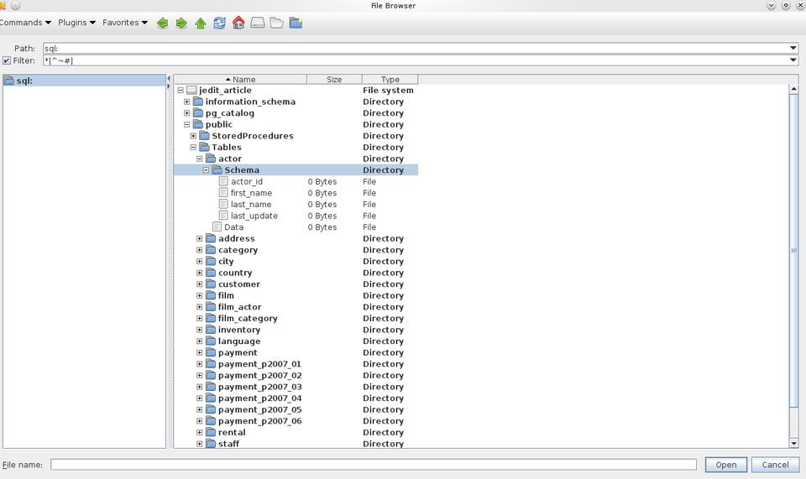Image resolution: width=806 pixels, height=479 pixels.
Task: Click the blue new directory folder icon
Action: (x=296, y=23)
